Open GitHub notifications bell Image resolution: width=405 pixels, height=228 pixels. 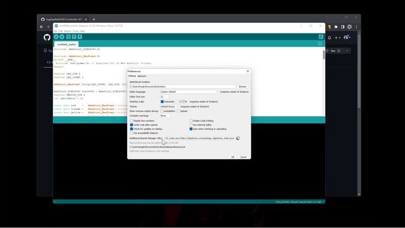click(x=330, y=38)
